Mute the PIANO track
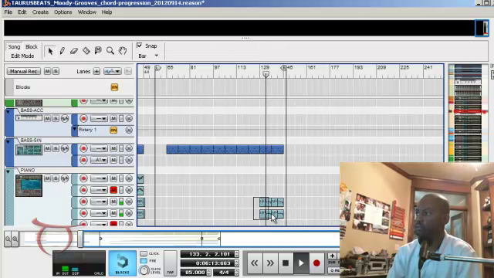This screenshot has height=278, width=494. click(x=47, y=178)
